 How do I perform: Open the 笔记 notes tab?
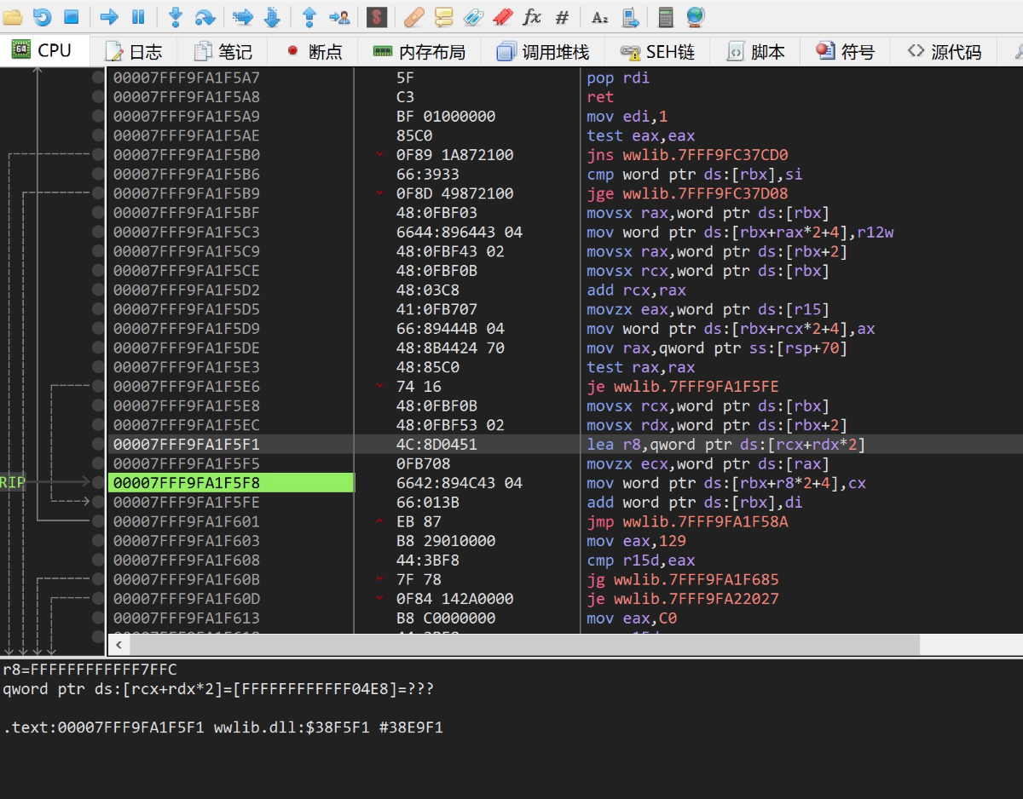tap(223, 51)
